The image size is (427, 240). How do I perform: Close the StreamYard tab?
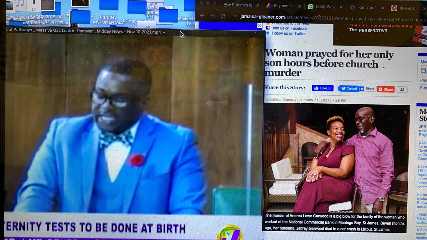(258, 6)
